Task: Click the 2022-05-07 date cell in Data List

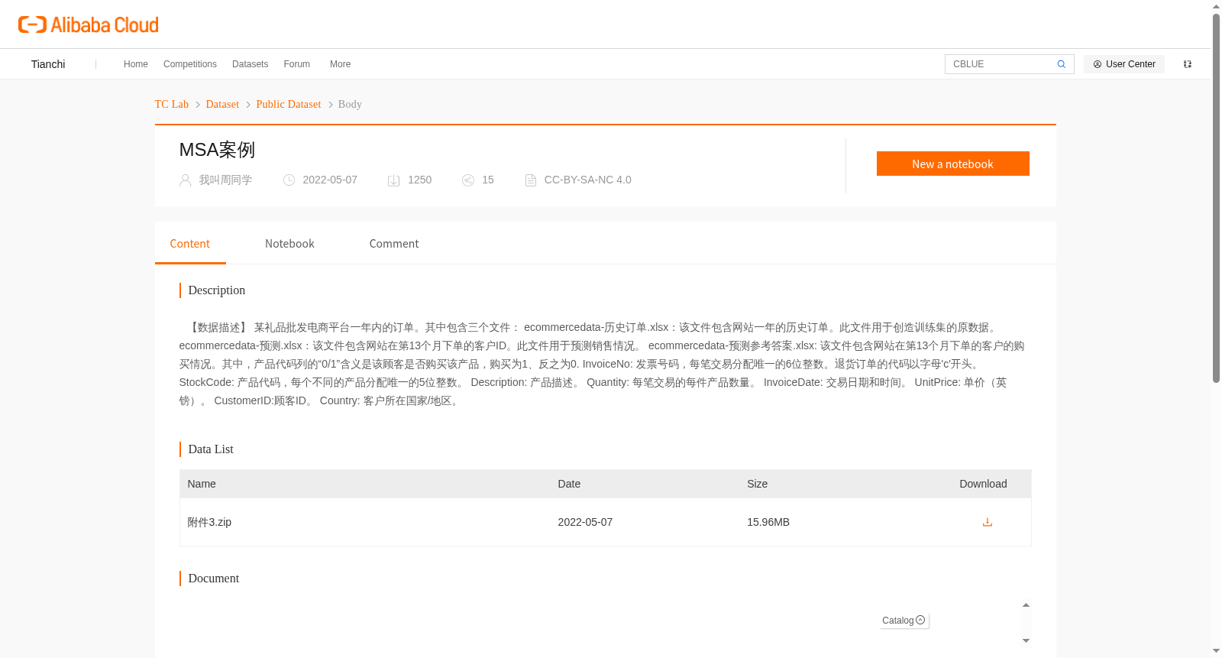Action: pyautogui.click(x=585, y=522)
